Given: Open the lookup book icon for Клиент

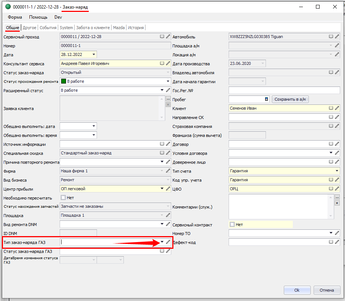Looking at the screenshot, I should click(x=331, y=108).
